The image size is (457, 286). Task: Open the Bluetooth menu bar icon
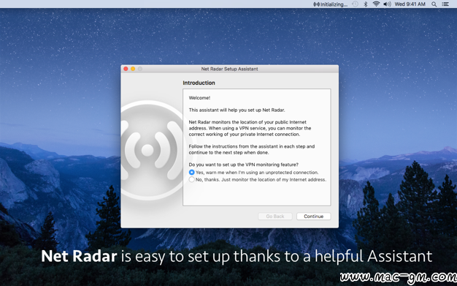[366, 4]
